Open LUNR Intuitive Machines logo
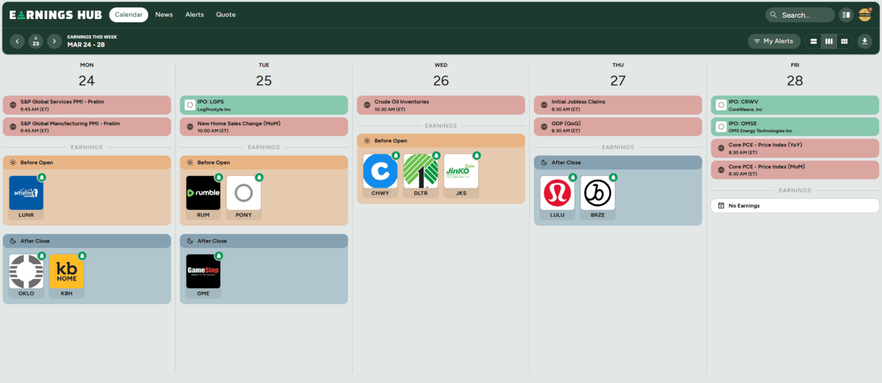Image resolution: width=882 pixels, height=383 pixels. pos(26,193)
